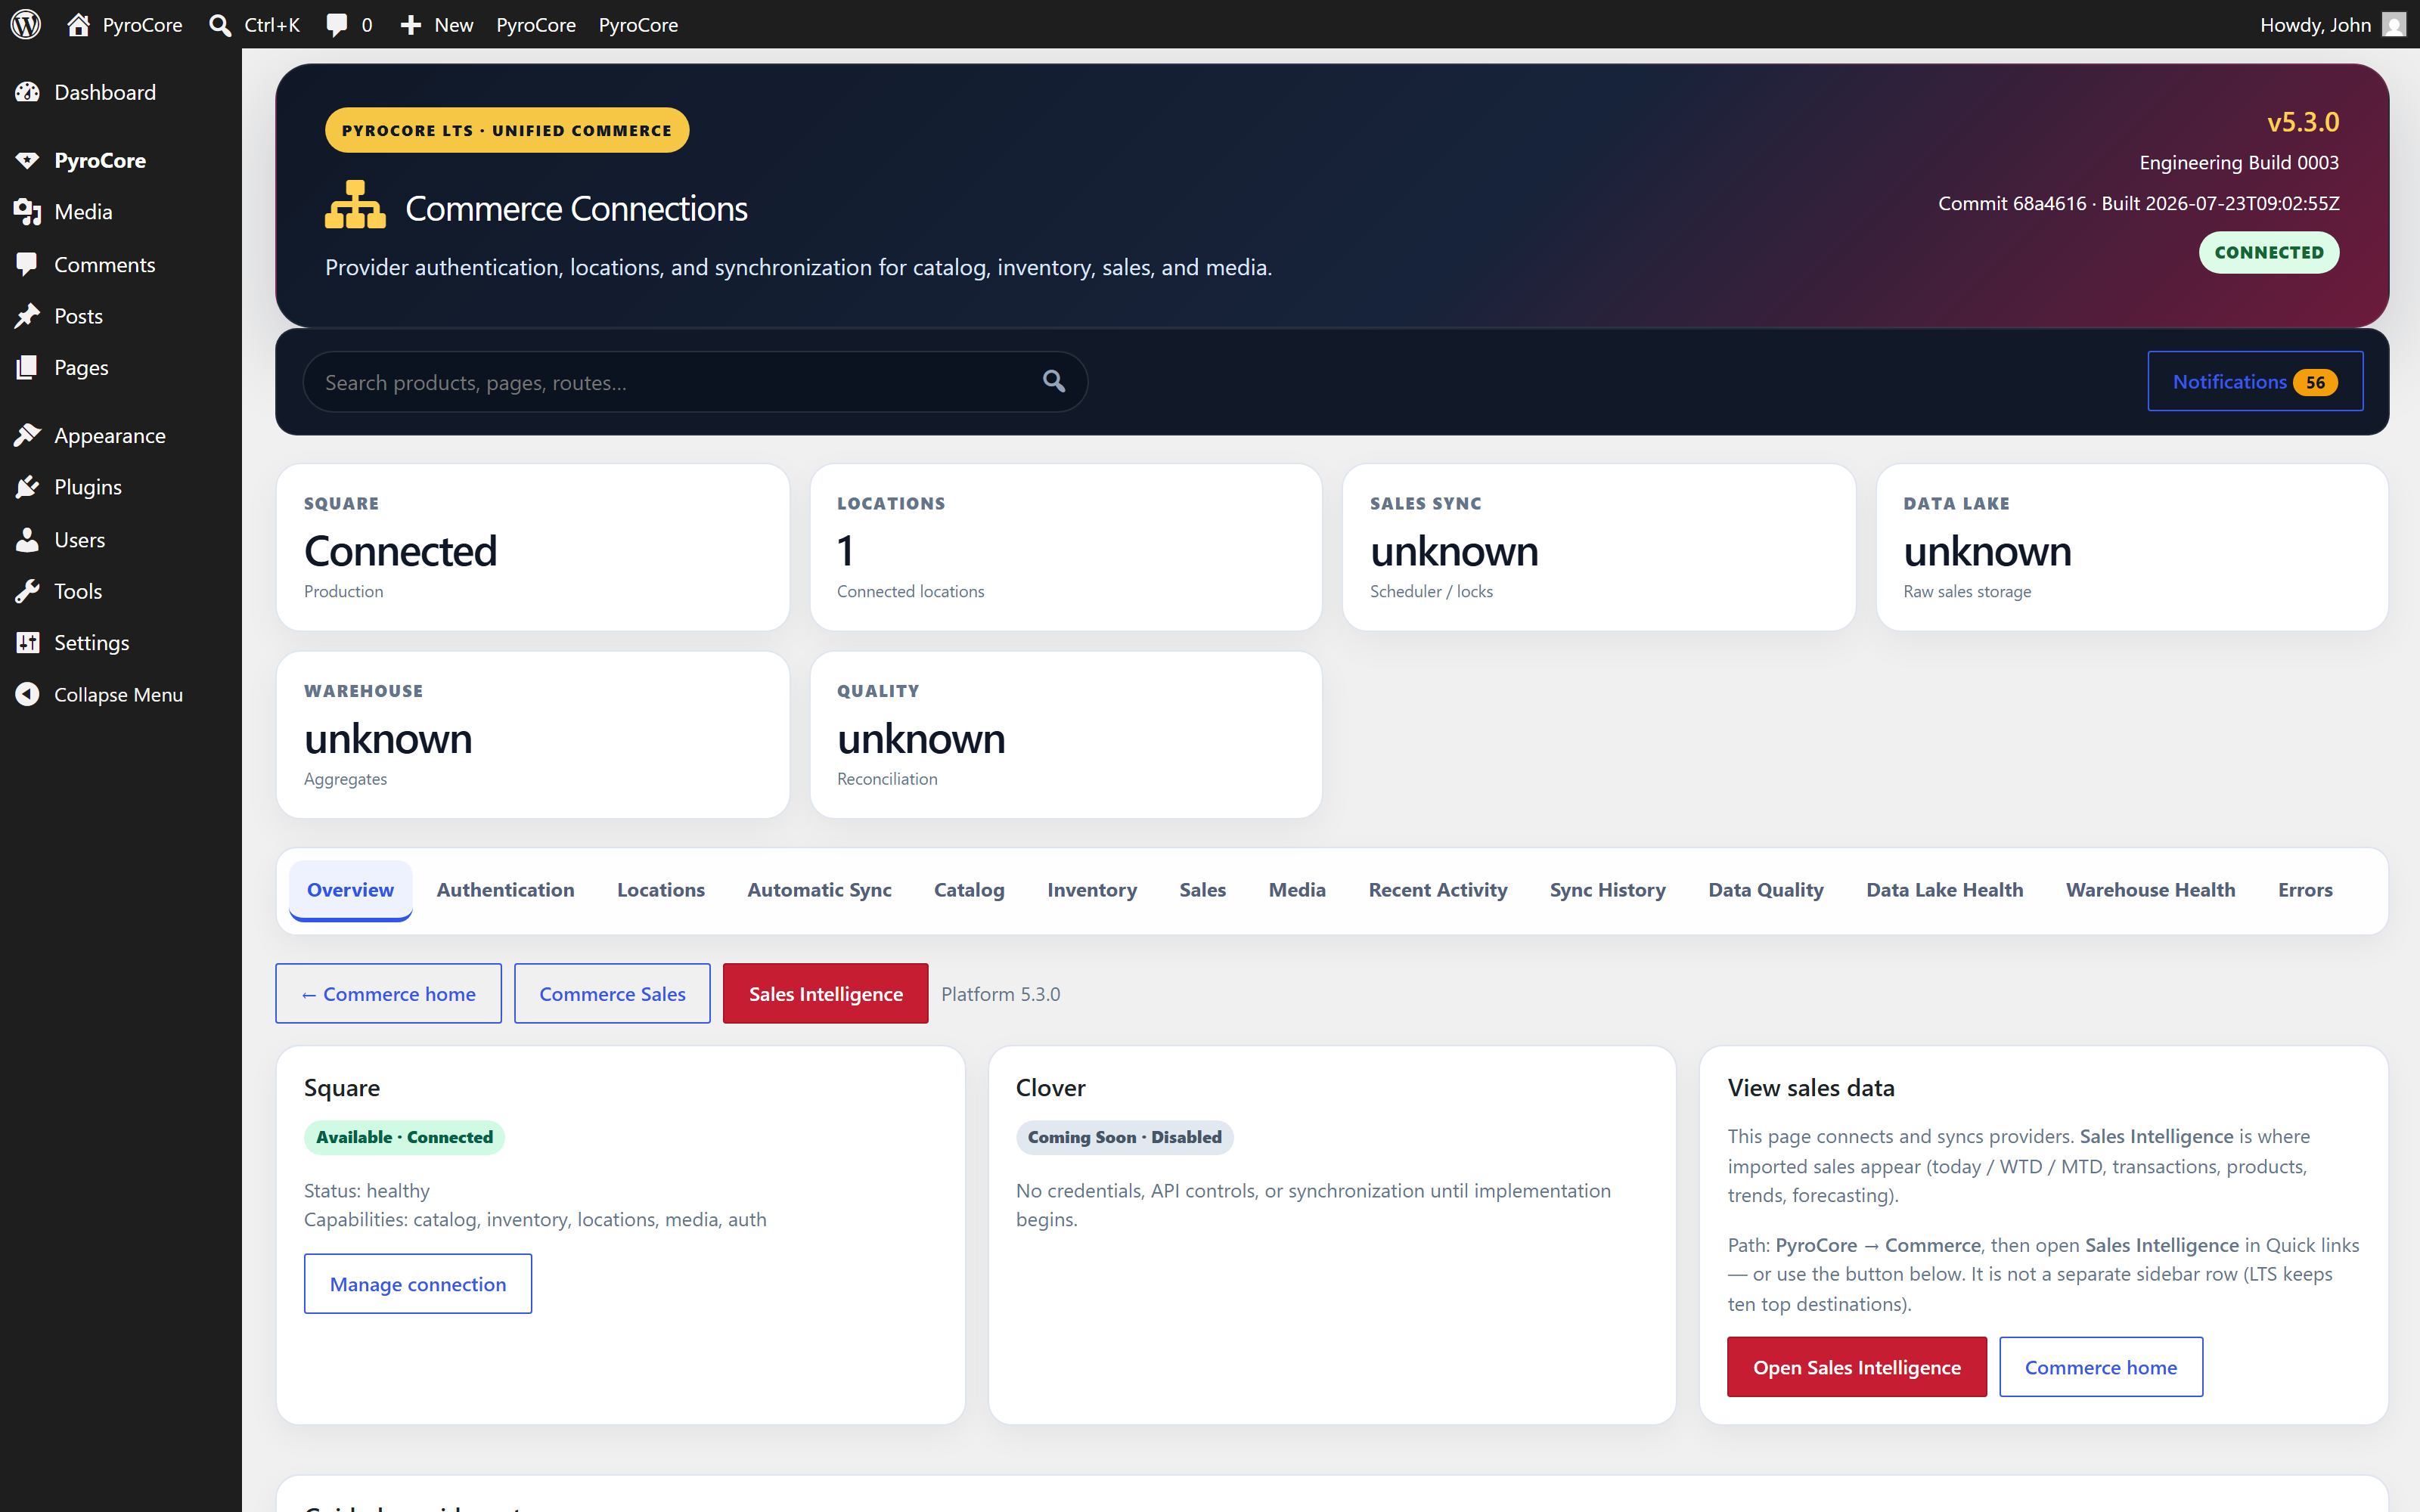Click the Users person icon
This screenshot has height=1512, width=2420.
click(x=28, y=540)
